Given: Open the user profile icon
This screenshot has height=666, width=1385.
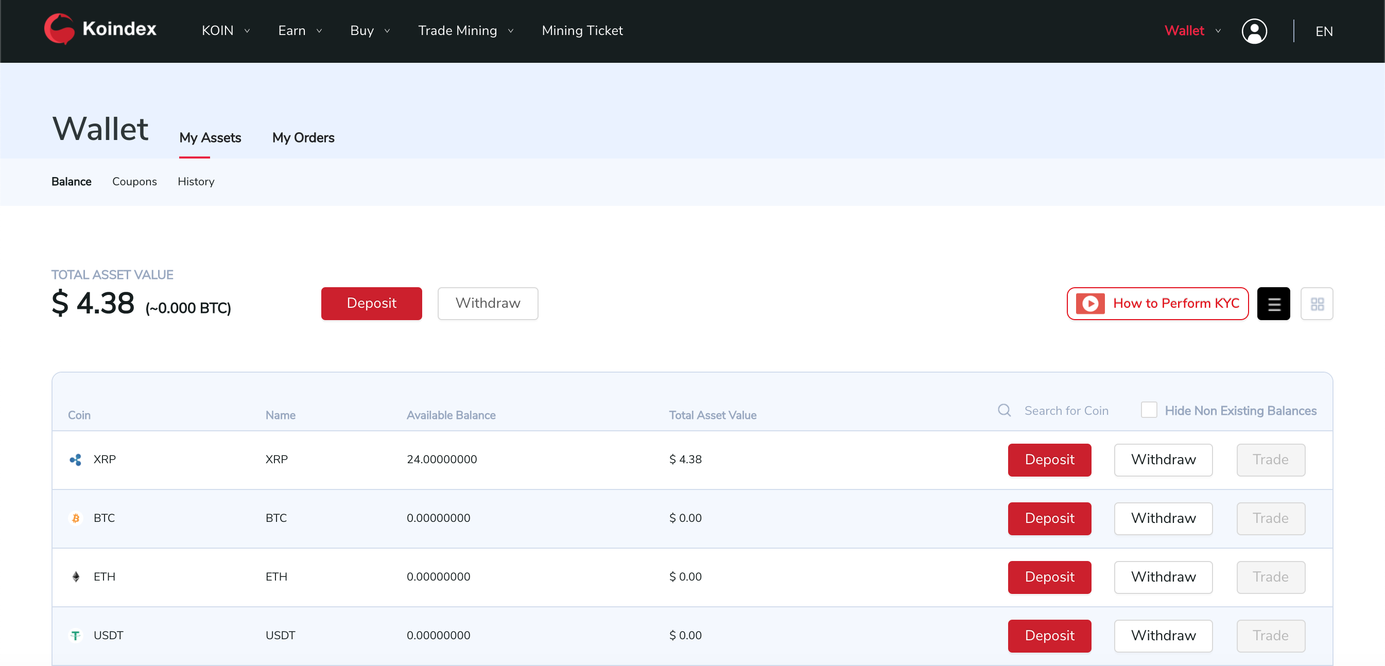Looking at the screenshot, I should 1254,31.
